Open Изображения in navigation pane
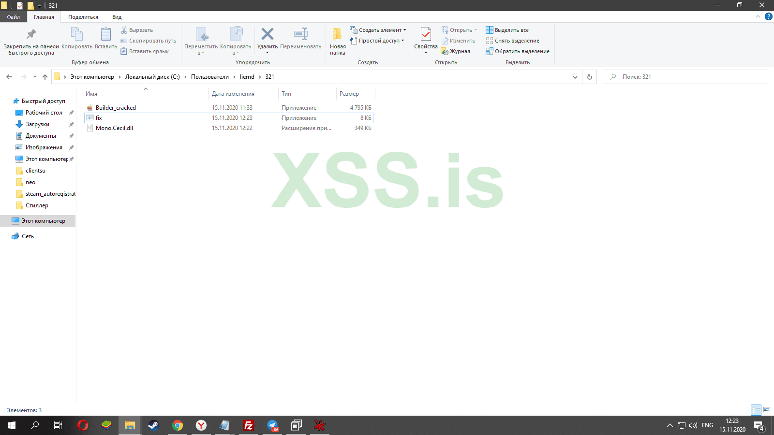Viewport: 774px width, 435px height. pyautogui.click(x=44, y=147)
